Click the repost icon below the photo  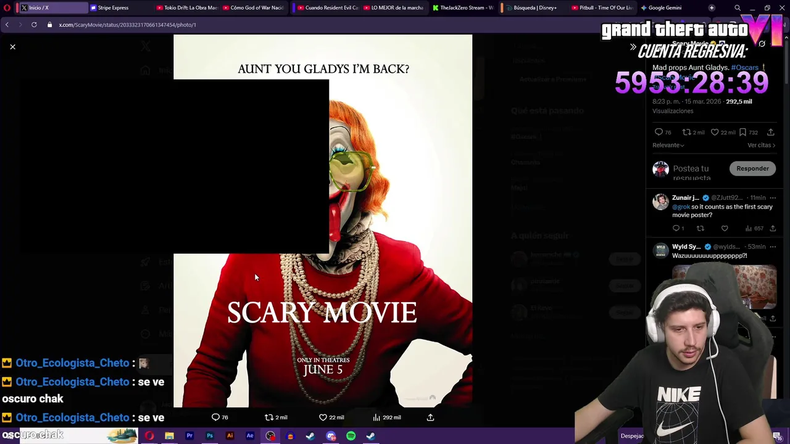point(269,417)
